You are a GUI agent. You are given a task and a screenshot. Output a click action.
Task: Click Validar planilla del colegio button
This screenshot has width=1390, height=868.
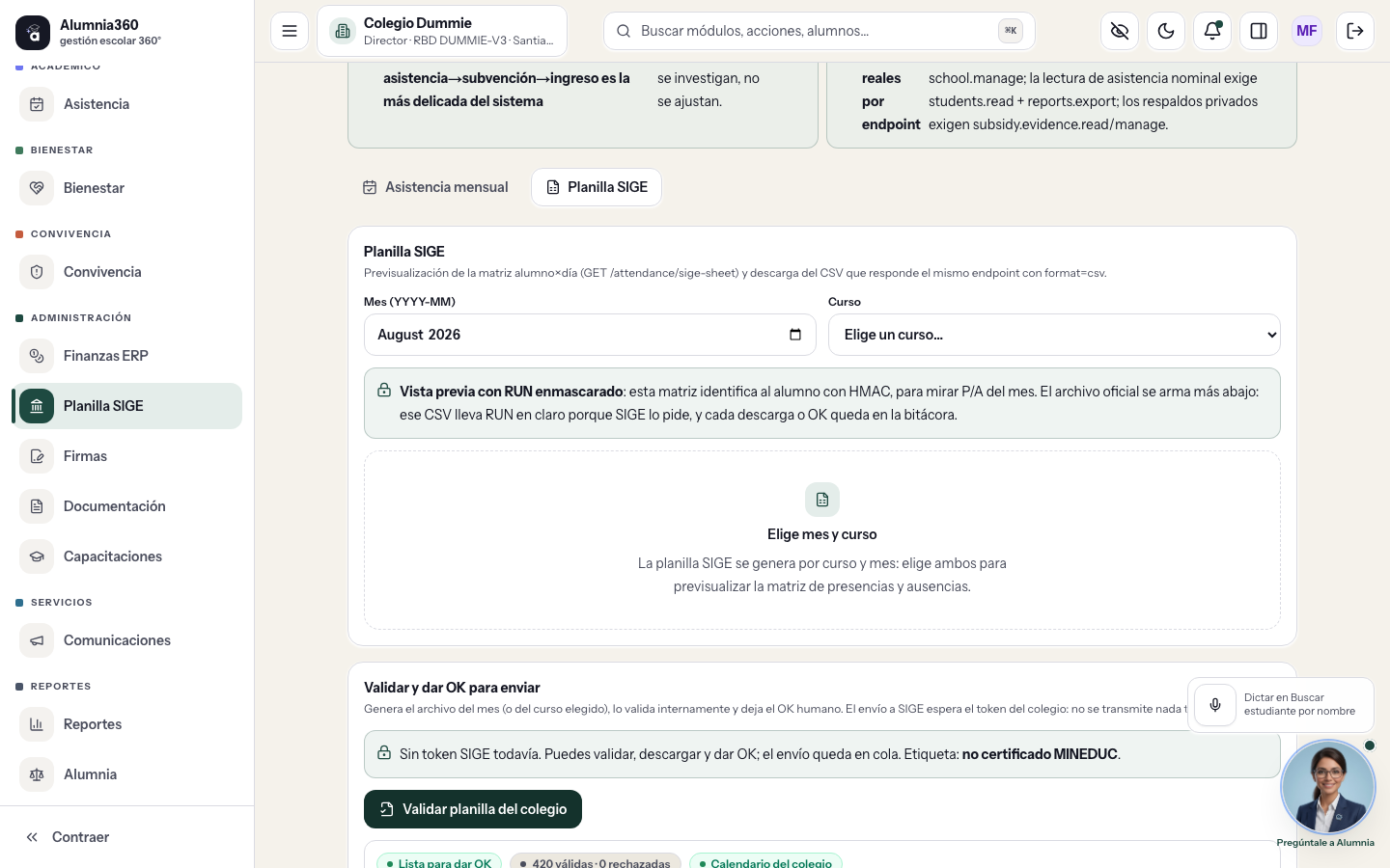point(473,809)
